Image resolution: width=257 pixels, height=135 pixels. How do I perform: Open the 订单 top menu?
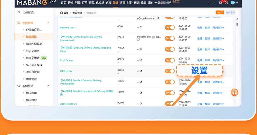[85, 3]
